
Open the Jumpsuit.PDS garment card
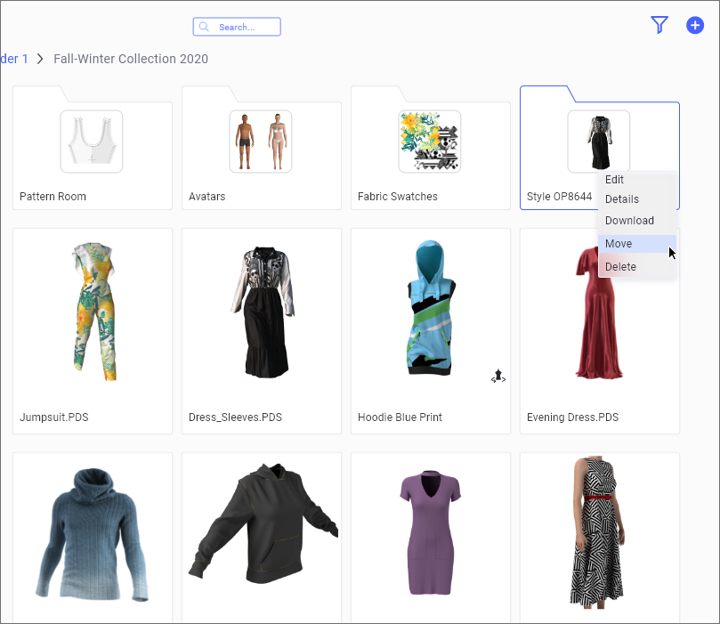(x=93, y=331)
